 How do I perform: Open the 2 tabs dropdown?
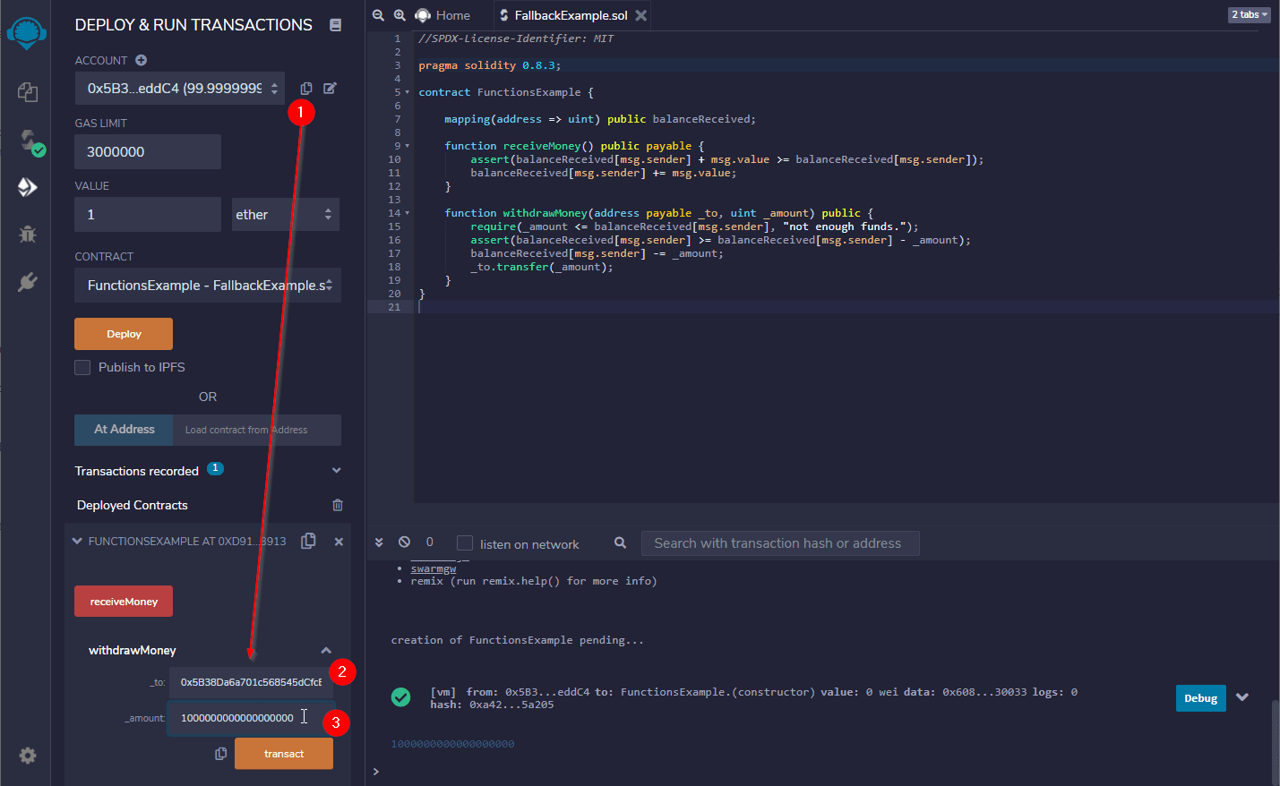tap(1249, 14)
